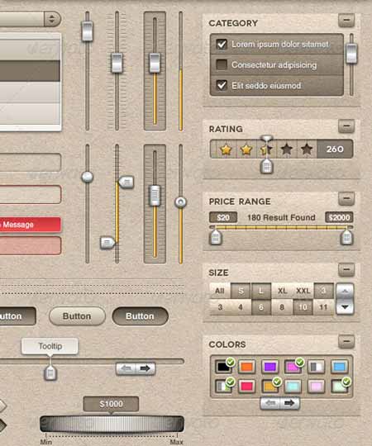Open the top-left dropdown arrow spinner

click(52, 19)
